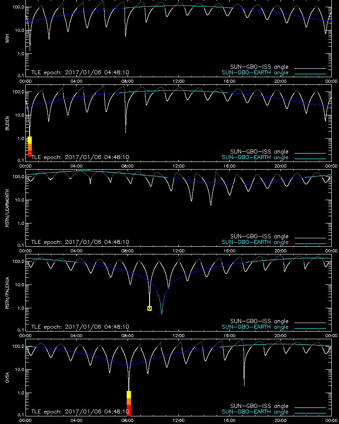Click SUN-GBO-ISS angle legend in BLEIEN panel

coord(259,151)
